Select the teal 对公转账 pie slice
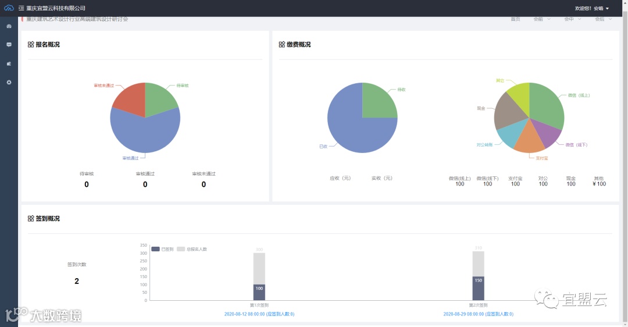This screenshot has height=327, width=628. coord(513,132)
